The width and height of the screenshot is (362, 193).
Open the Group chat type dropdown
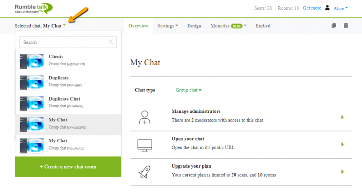point(188,90)
